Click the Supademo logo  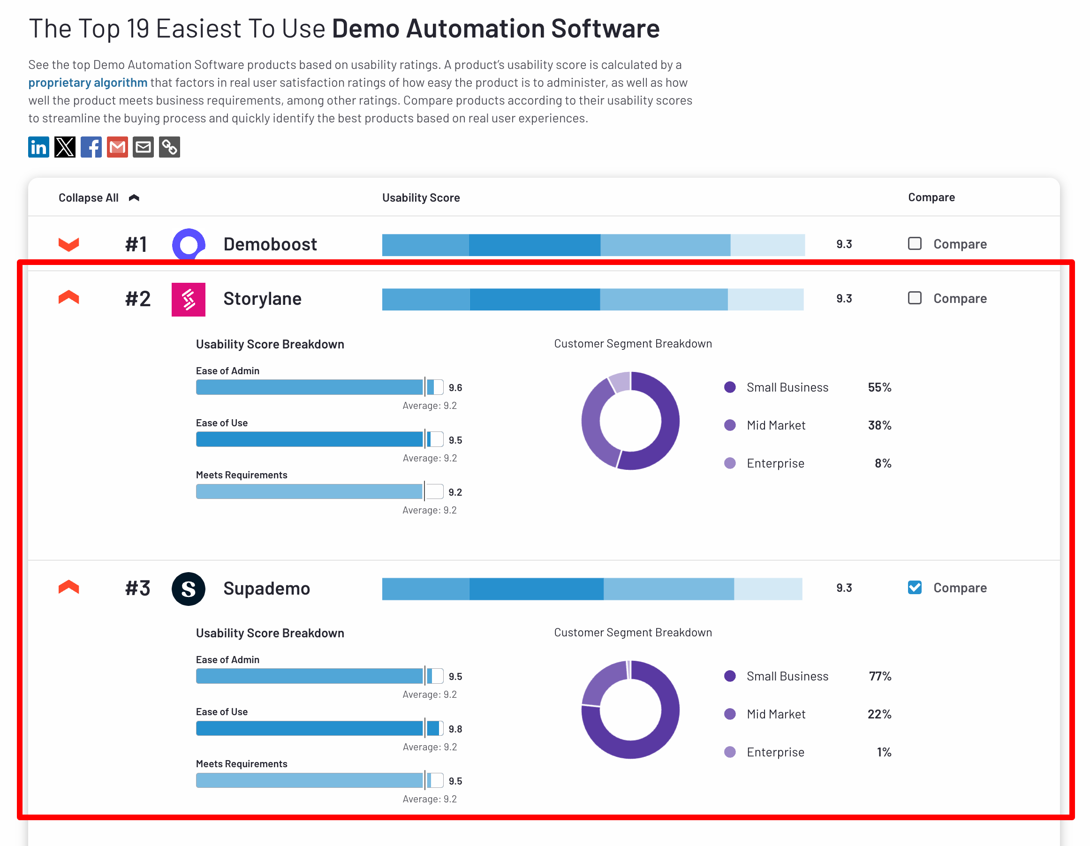pyautogui.click(x=189, y=589)
